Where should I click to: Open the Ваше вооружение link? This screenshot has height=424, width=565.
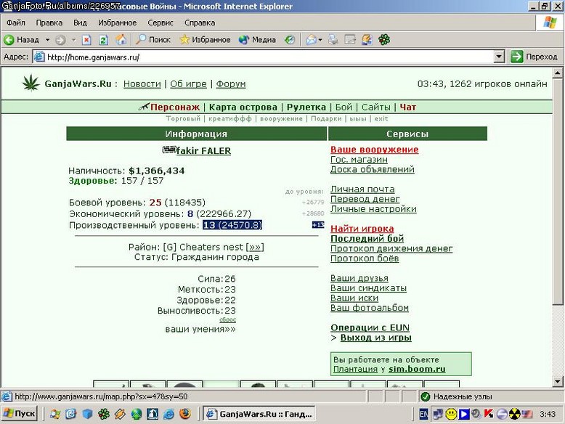pos(375,150)
